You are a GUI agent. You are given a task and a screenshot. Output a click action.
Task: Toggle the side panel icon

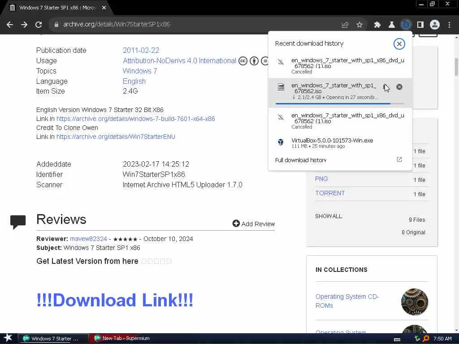tap(420, 25)
